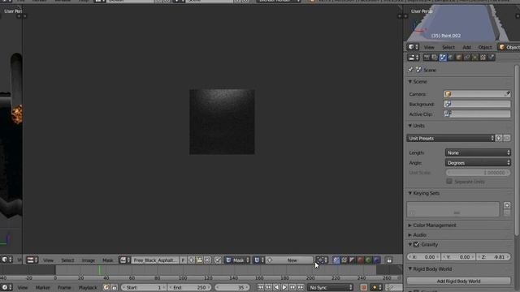Select the active Scene properties tab
Screen dimensions: 520x292
443,58
